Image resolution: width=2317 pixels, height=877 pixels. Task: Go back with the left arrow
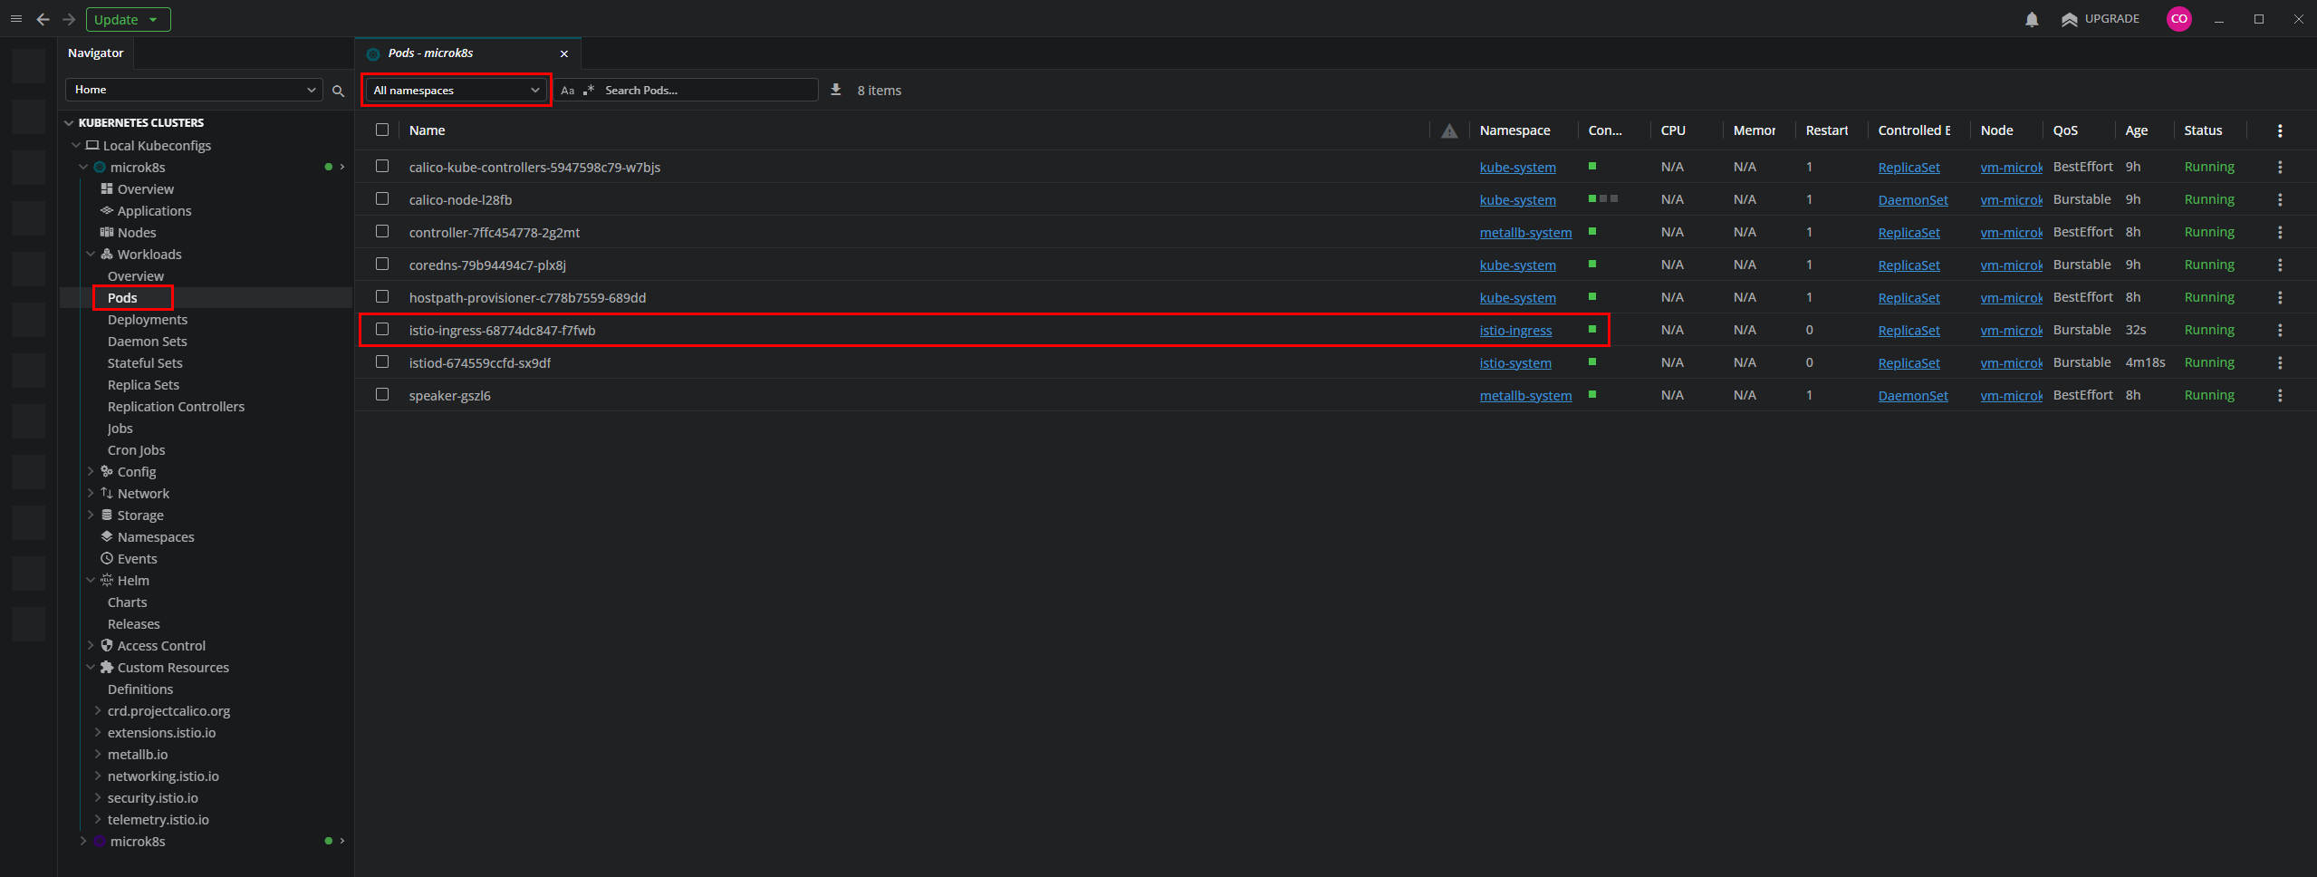(x=43, y=19)
